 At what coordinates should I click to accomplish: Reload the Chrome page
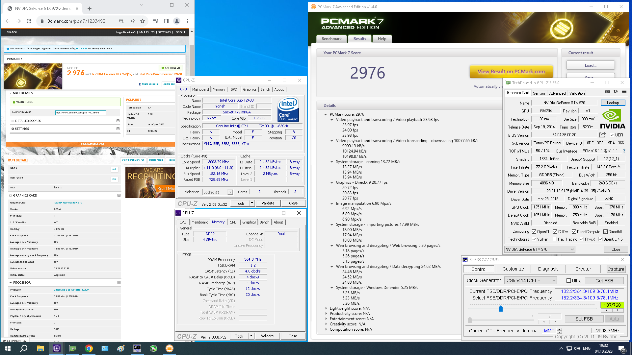(29, 21)
